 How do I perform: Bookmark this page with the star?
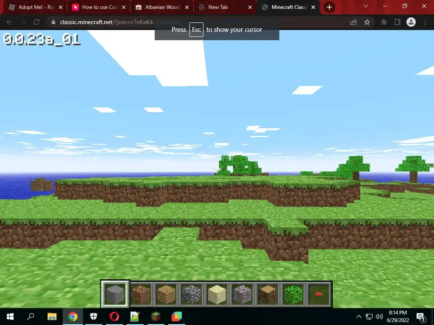click(367, 22)
